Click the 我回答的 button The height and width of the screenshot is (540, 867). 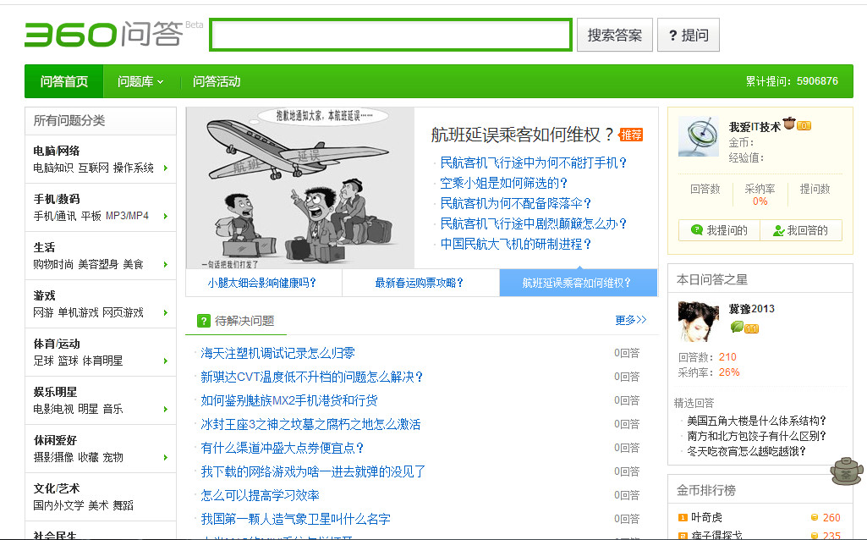[x=801, y=230]
